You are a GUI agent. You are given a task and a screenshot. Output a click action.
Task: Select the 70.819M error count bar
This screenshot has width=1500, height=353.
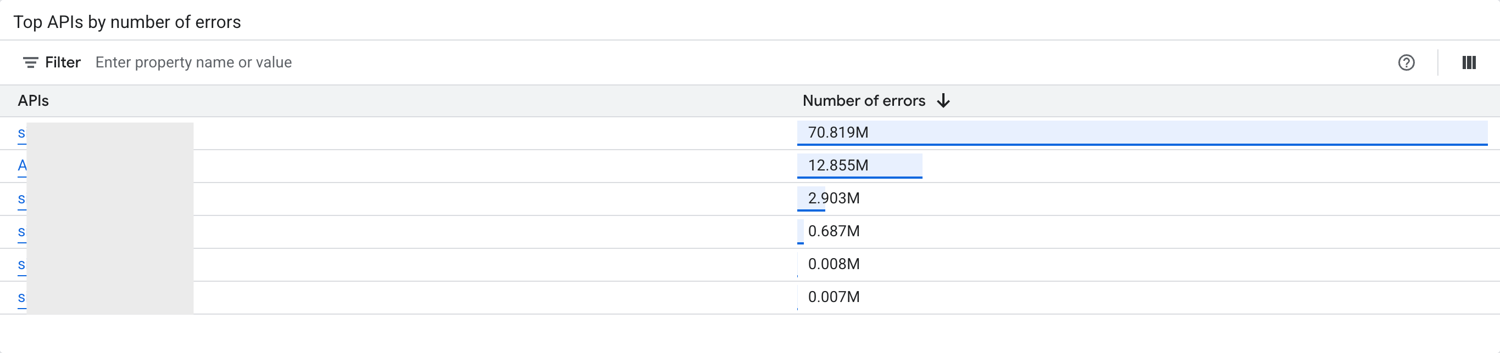click(1141, 133)
